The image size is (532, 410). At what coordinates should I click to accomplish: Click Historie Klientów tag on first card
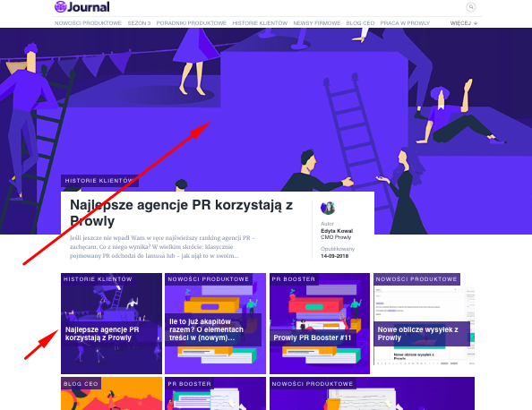coord(98,279)
